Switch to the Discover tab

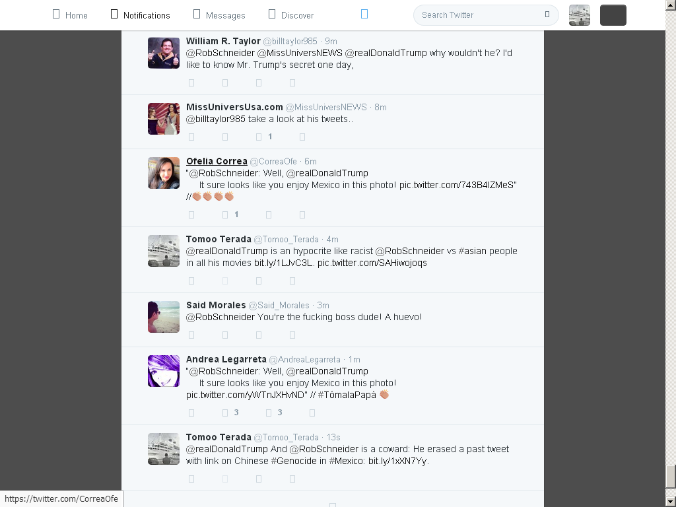291,15
